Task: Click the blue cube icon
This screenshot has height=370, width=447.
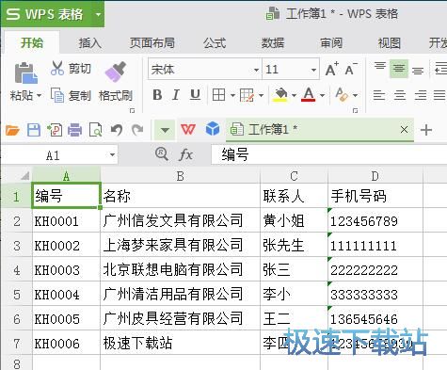Action: [x=213, y=129]
